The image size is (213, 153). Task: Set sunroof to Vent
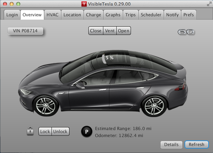tap(110, 31)
